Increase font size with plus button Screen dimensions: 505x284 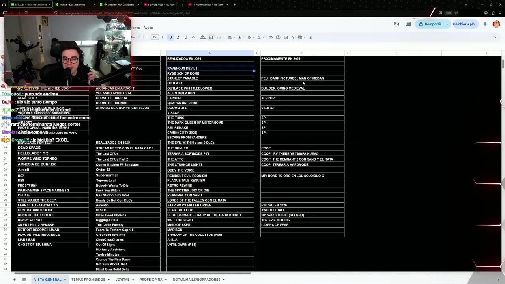[162, 37]
